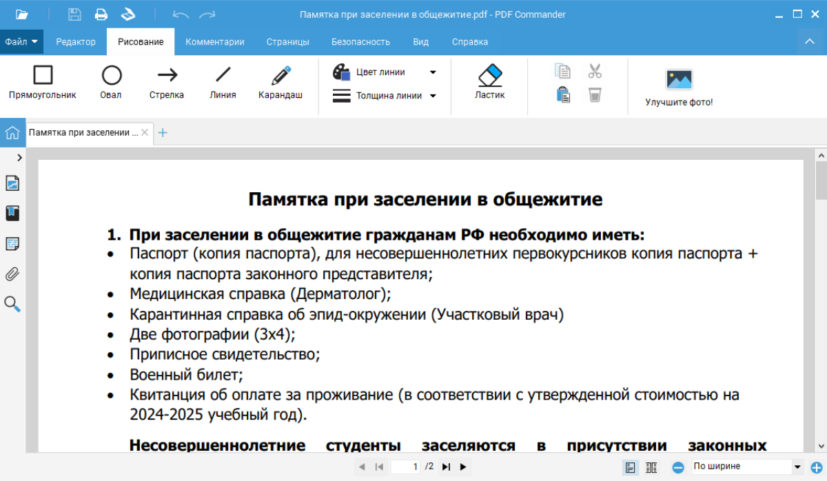827x481 pixels.
Task: Open search magnifier in sidebar
Action: 12,304
